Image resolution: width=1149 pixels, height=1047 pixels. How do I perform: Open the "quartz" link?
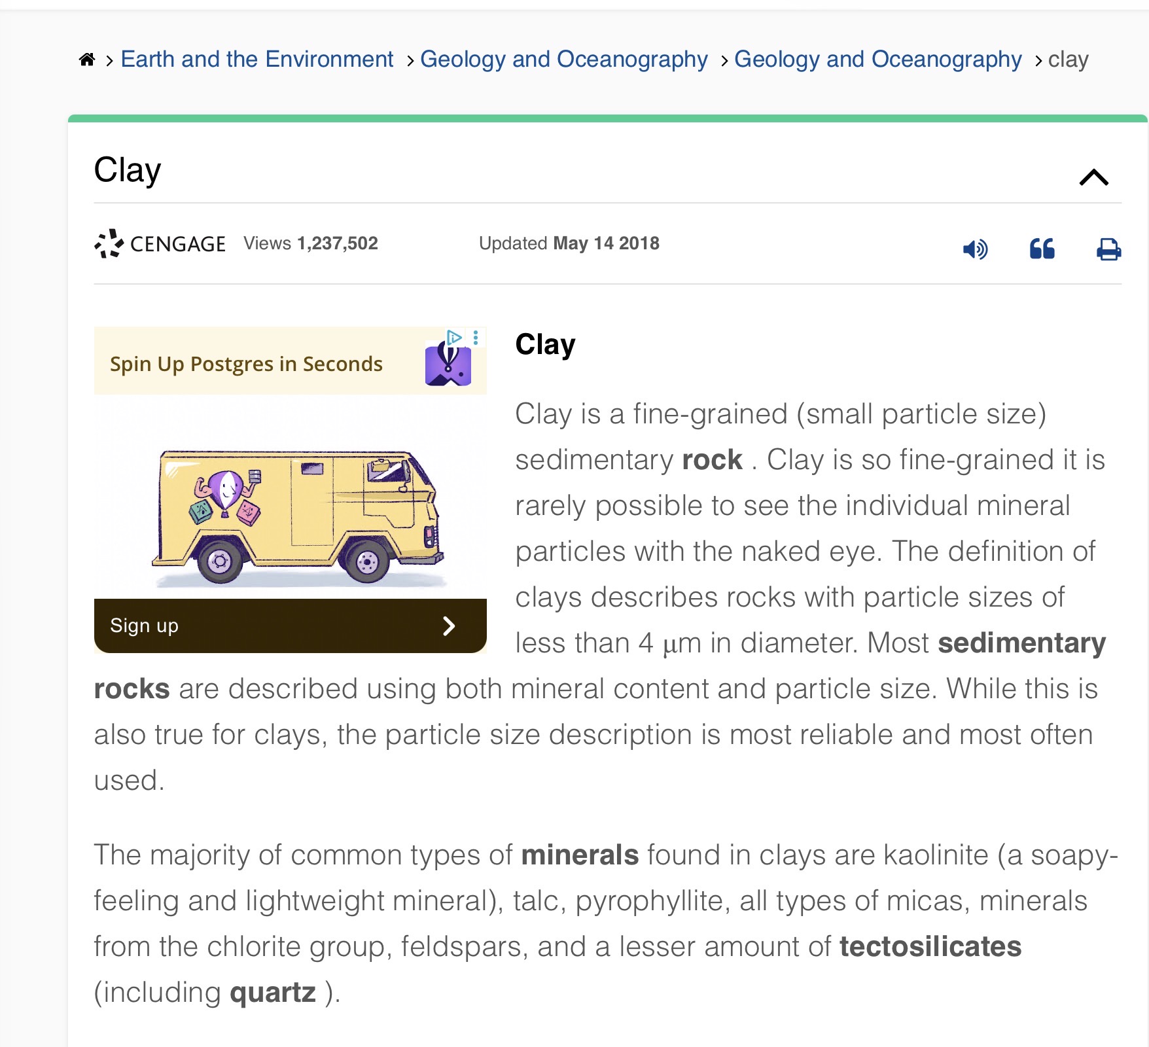click(273, 993)
